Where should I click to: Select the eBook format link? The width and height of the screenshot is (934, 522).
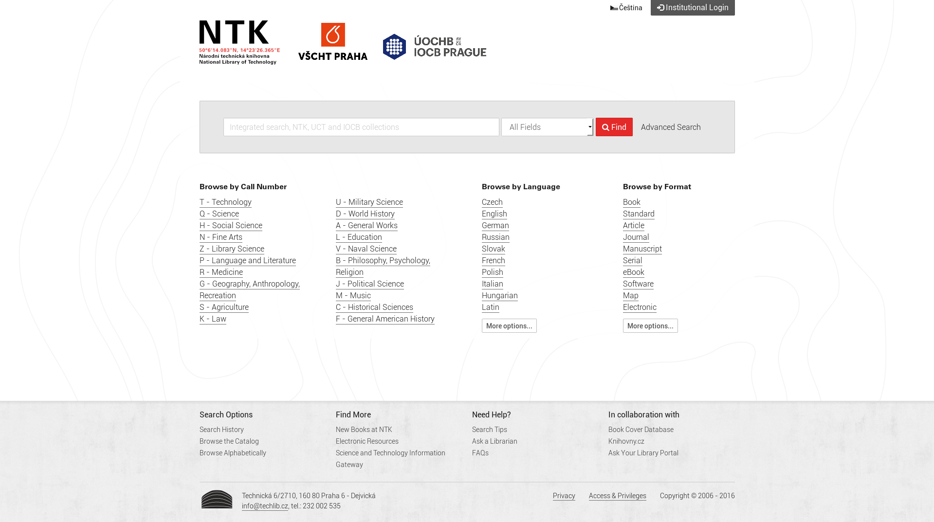click(633, 272)
